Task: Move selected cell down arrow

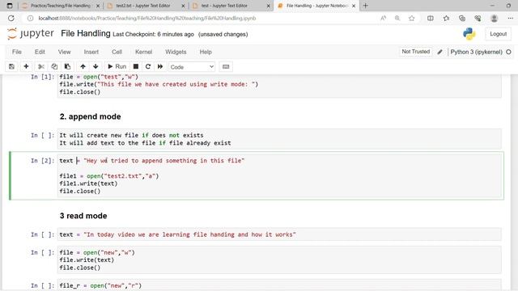Action: pyautogui.click(x=96, y=66)
